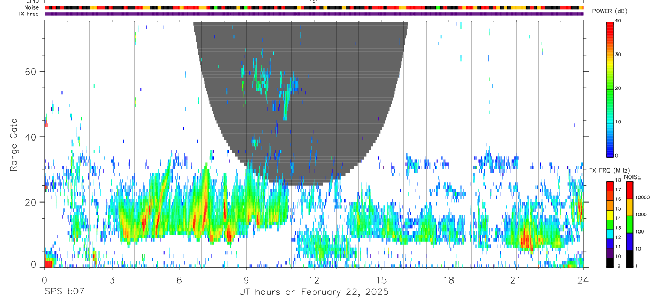Click the noise legend value 1000
The height and width of the screenshot is (303, 656).
tap(640, 214)
